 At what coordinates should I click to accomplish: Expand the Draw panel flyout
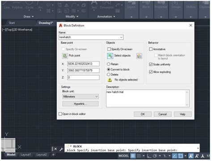point(29,17)
